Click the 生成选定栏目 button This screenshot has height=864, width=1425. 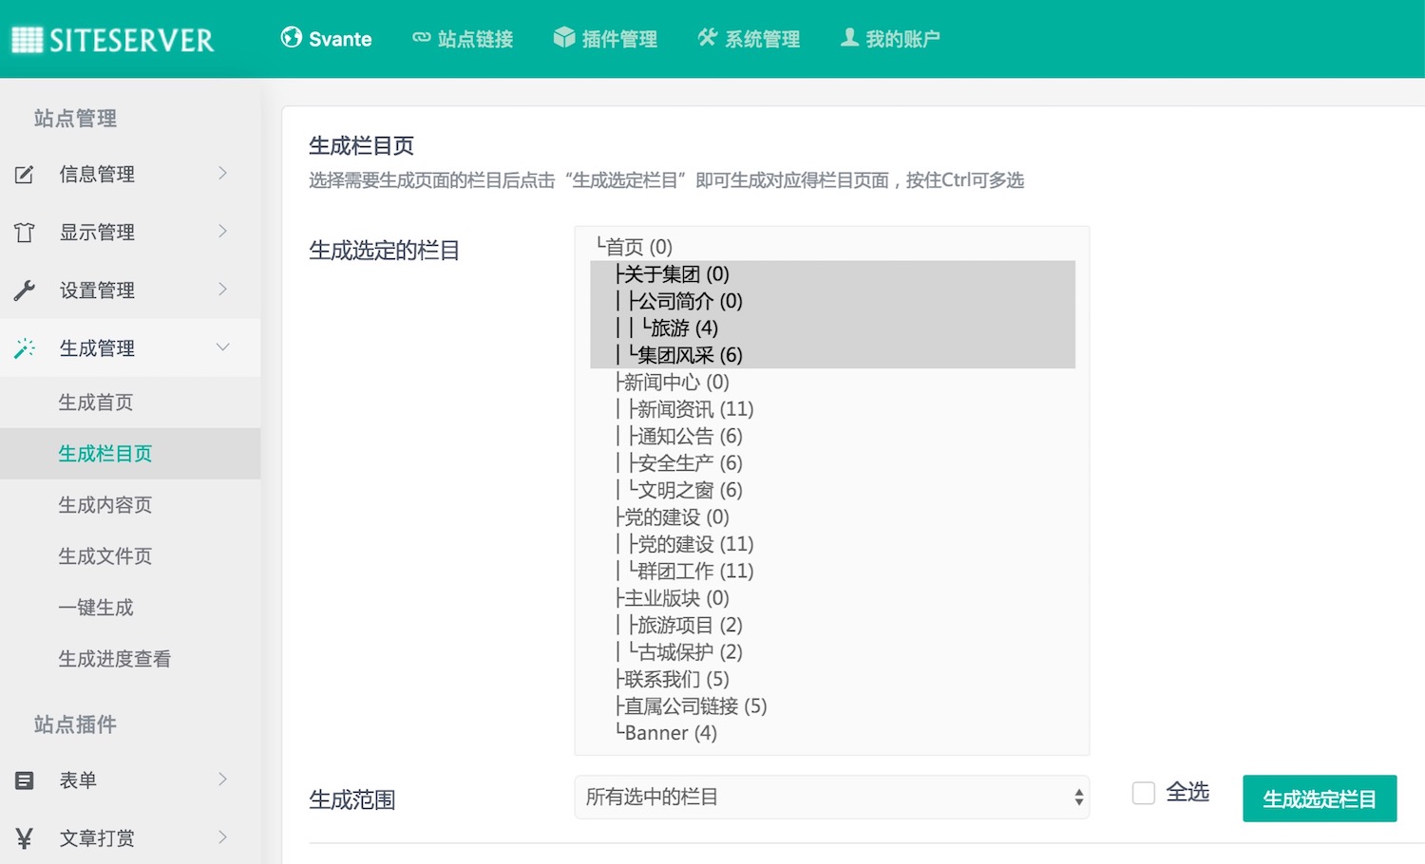[1319, 798]
